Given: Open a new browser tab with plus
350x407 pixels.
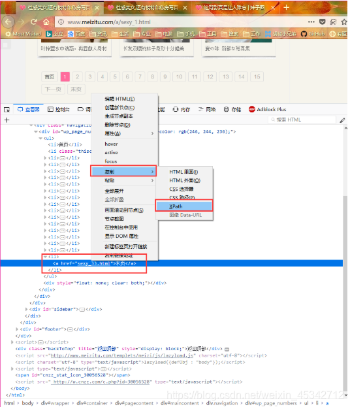Looking at the screenshot, I should point(286,8).
